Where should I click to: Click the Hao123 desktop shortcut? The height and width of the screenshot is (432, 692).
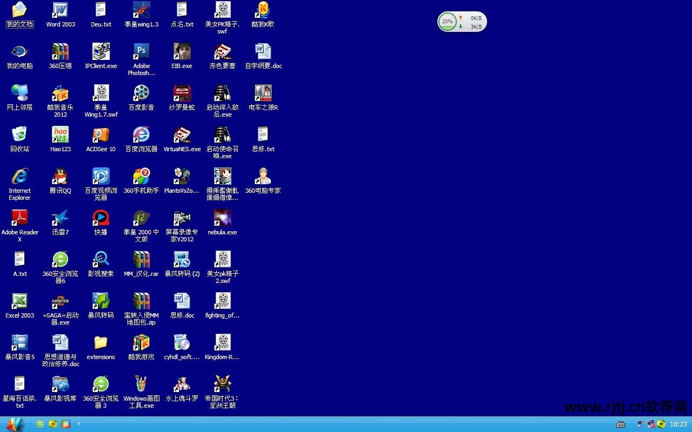click(60, 135)
